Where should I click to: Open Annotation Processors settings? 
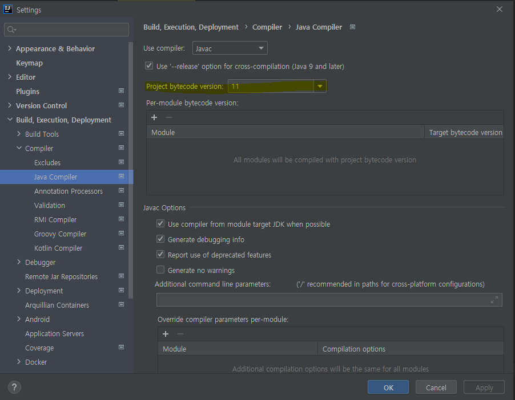tap(69, 191)
